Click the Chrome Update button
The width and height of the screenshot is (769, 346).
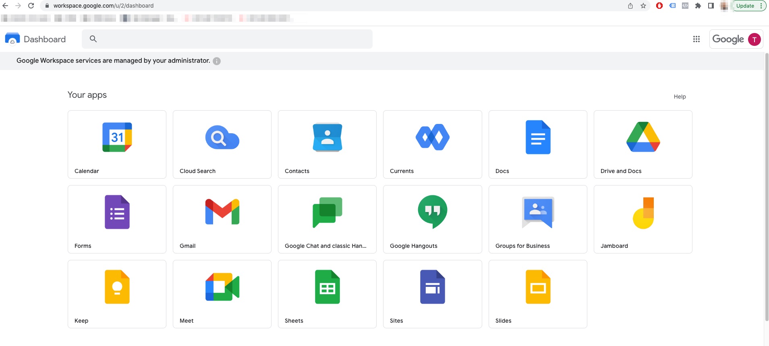(x=745, y=6)
